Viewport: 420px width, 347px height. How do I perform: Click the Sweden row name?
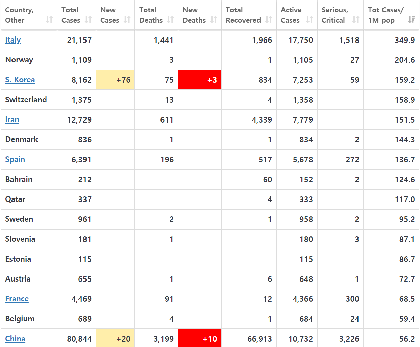click(x=19, y=219)
